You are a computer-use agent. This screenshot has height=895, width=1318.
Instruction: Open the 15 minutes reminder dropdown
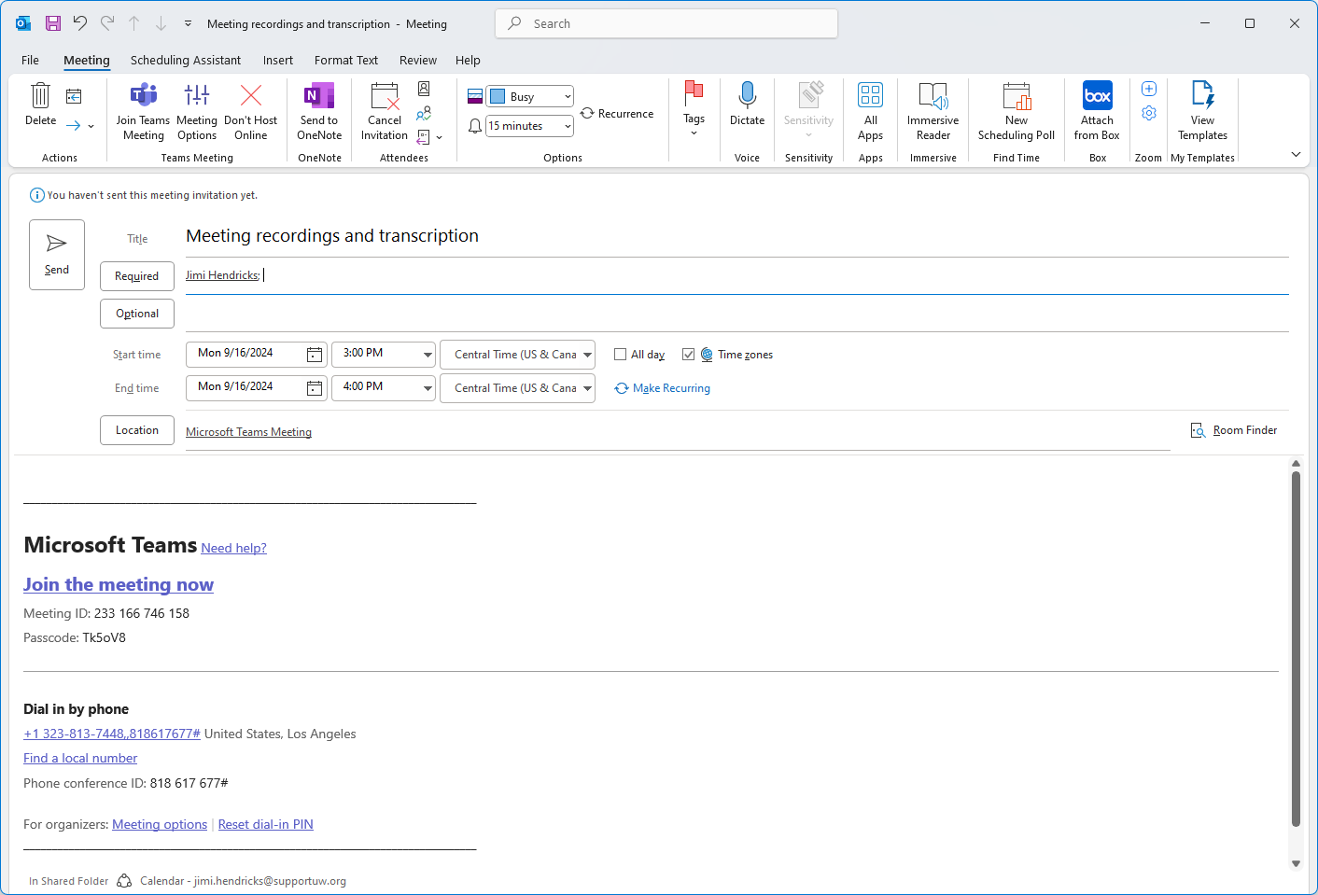(x=568, y=126)
